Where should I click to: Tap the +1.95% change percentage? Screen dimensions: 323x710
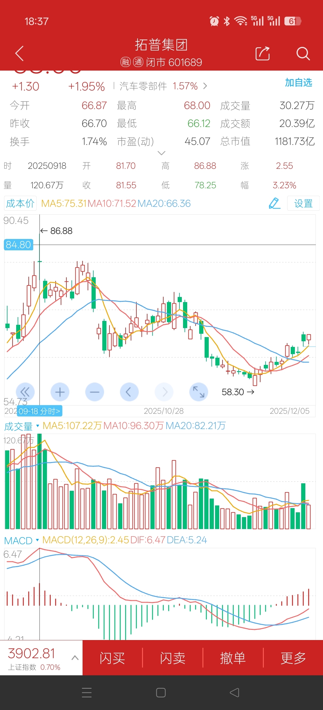click(x=86, y=86)
